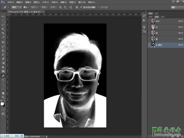Select the Hand tool
Screen dimensions: 184x138
[x=3, y=93]
